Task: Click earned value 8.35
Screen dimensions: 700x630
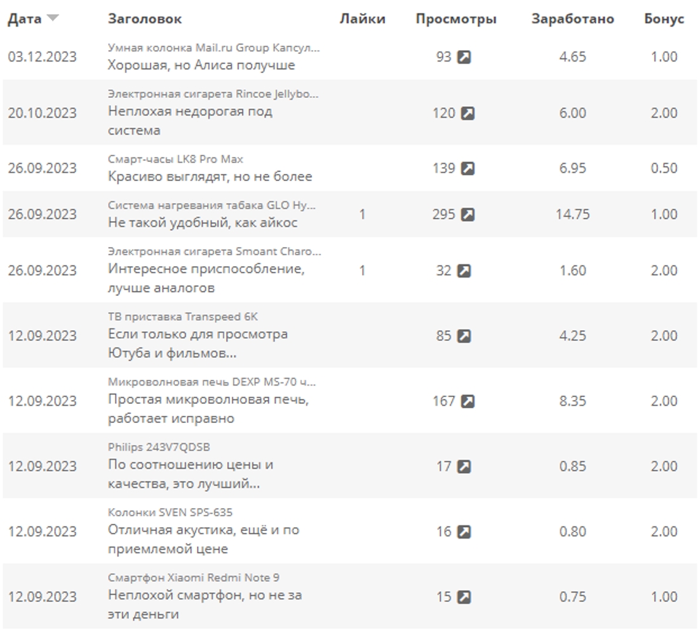Action: (x=573, y=401)
